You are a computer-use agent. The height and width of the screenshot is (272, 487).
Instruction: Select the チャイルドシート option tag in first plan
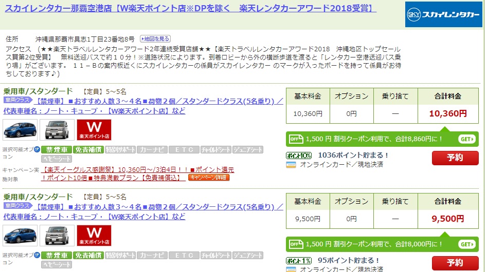[x=215, y=150]
